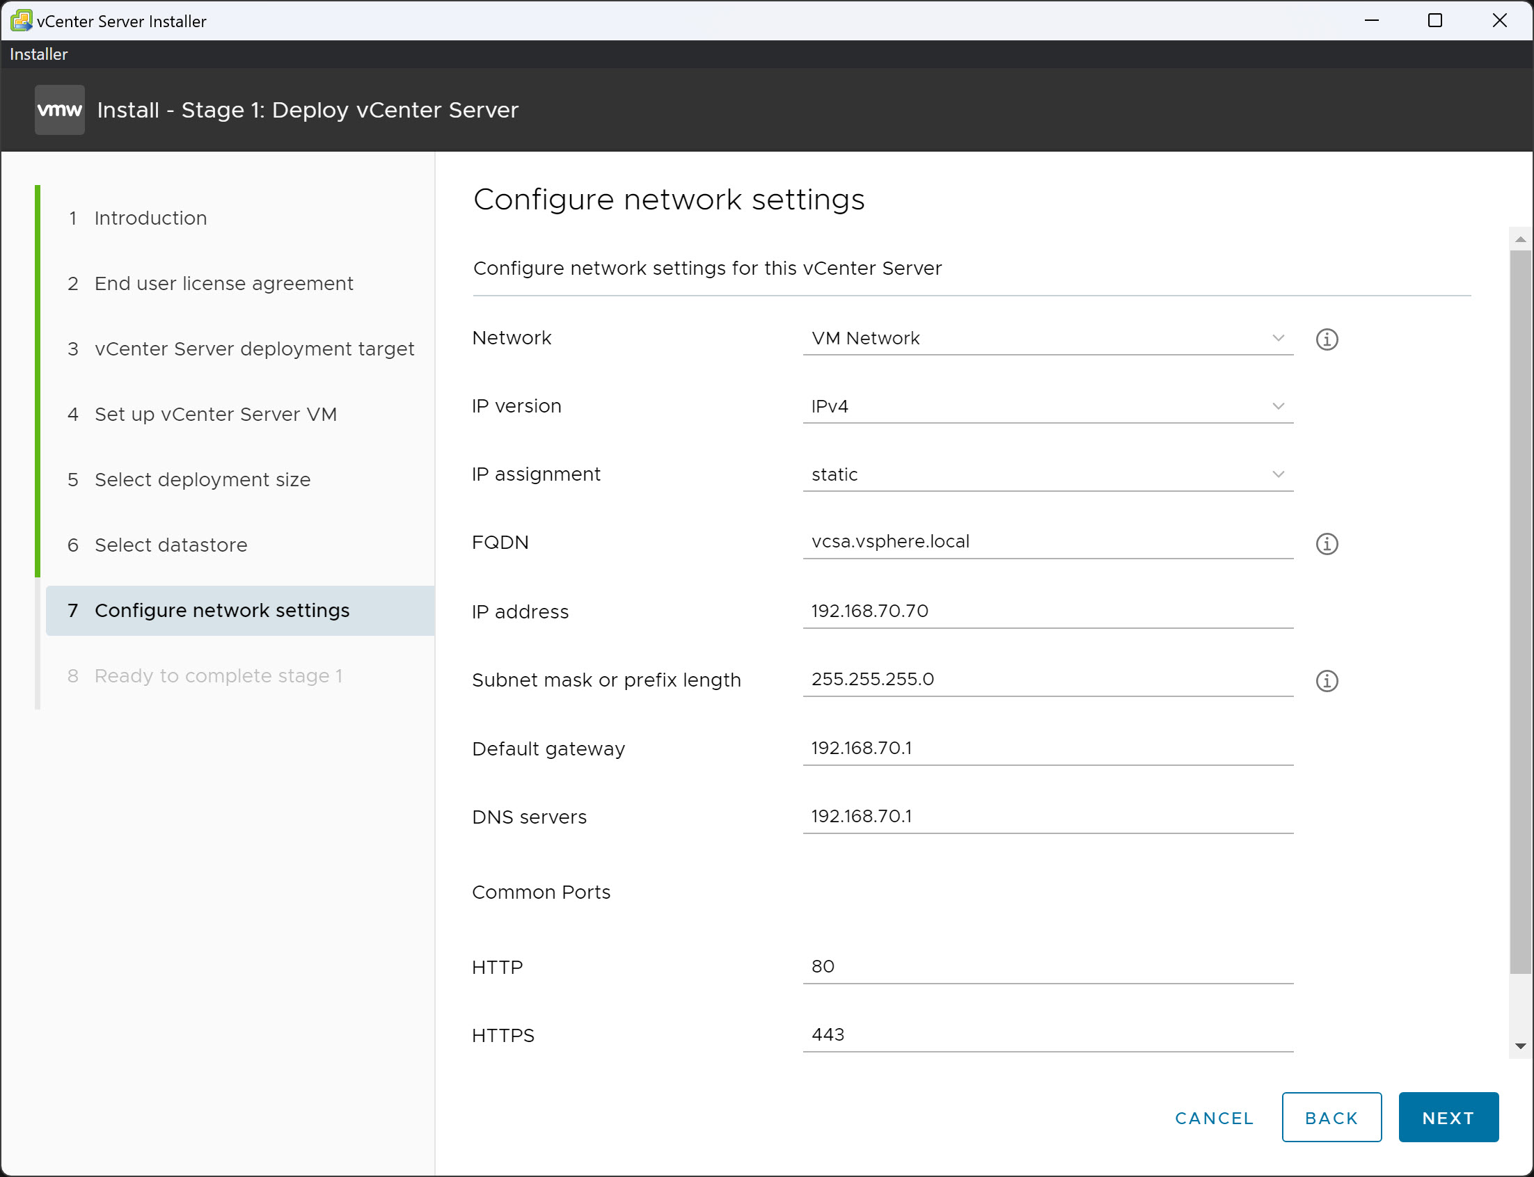Click the vCenter Server Installer title bar icon

(x=21, y=20)
